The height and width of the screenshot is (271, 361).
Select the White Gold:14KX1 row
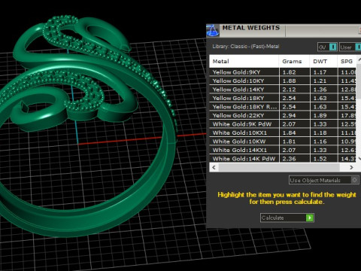(283, 150)
